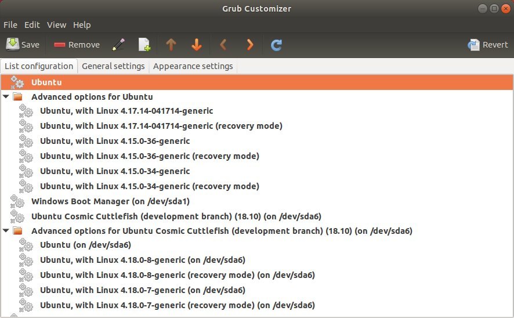Close the Grub Customizer window
Image resolution: width=514 pixels, height=318 pixels.
506,9
